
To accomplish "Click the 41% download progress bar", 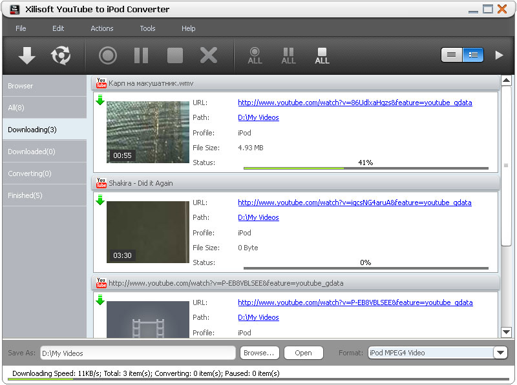I will [366, 168].
